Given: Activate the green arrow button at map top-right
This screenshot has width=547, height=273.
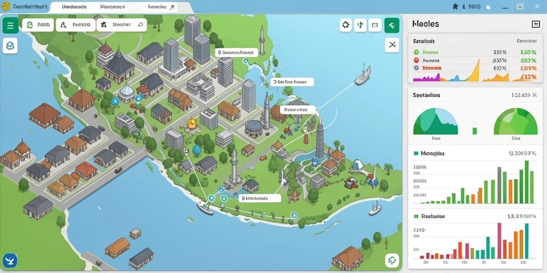Looking at the screenshot, I should (x=392, y=25).
